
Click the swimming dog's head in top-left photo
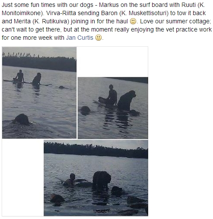pos(22,119)
